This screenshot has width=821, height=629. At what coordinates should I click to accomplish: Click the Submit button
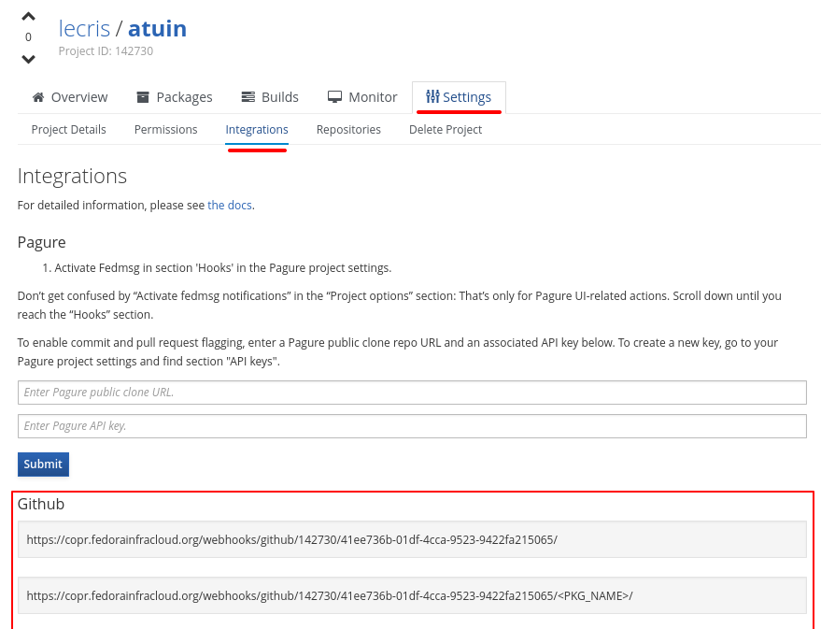[43, 464]
